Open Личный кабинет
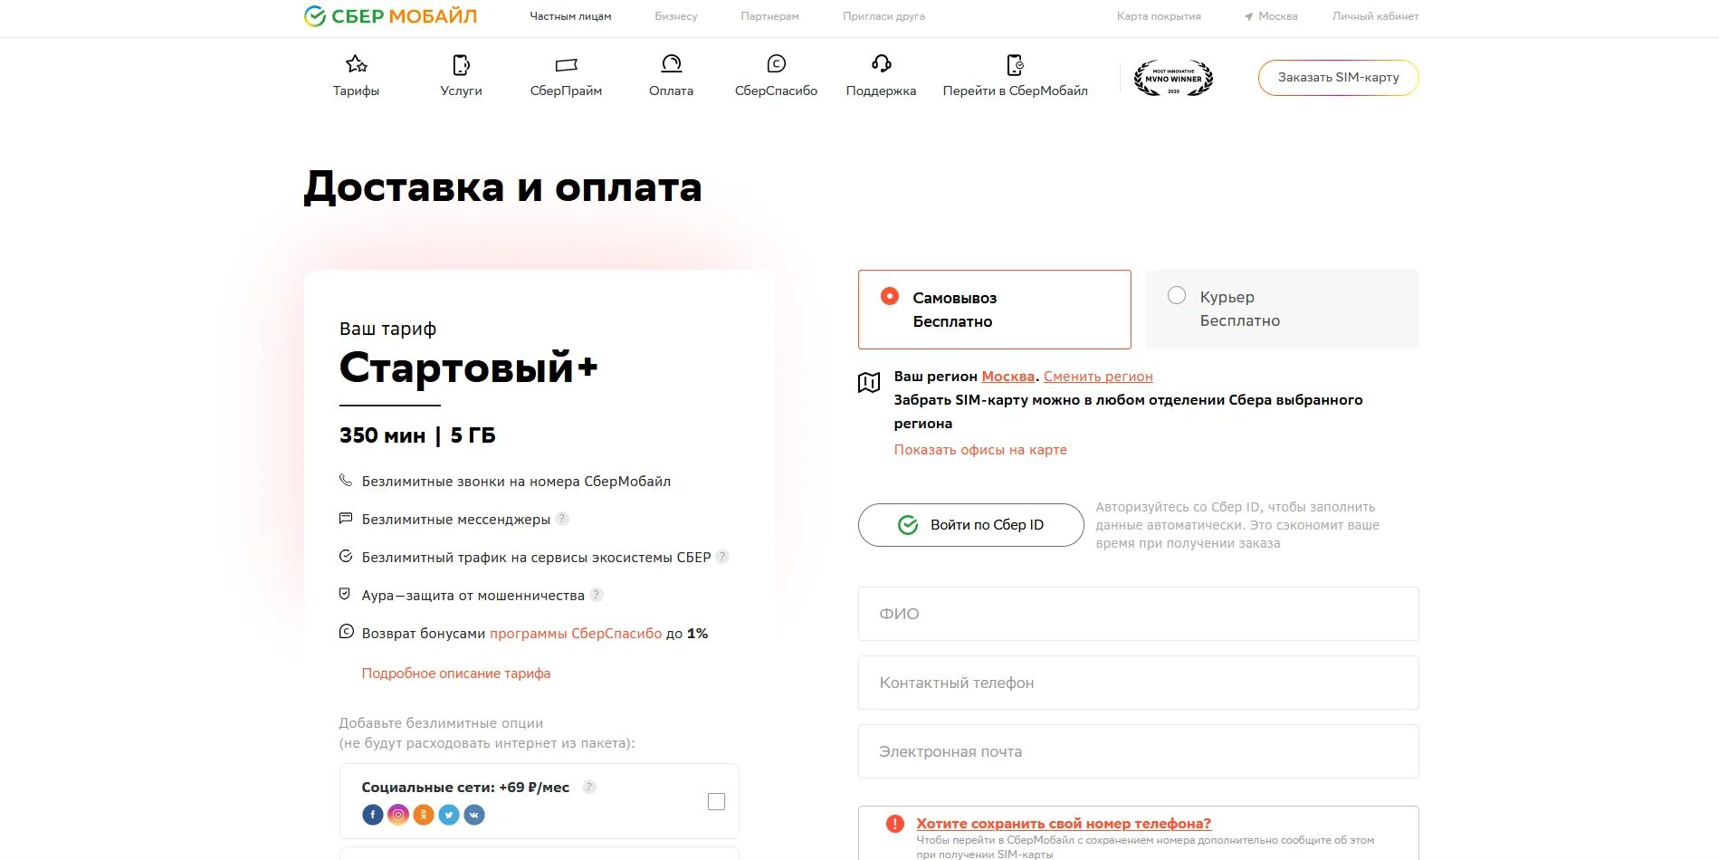 pyautogui.click(x=1376, y=16)
